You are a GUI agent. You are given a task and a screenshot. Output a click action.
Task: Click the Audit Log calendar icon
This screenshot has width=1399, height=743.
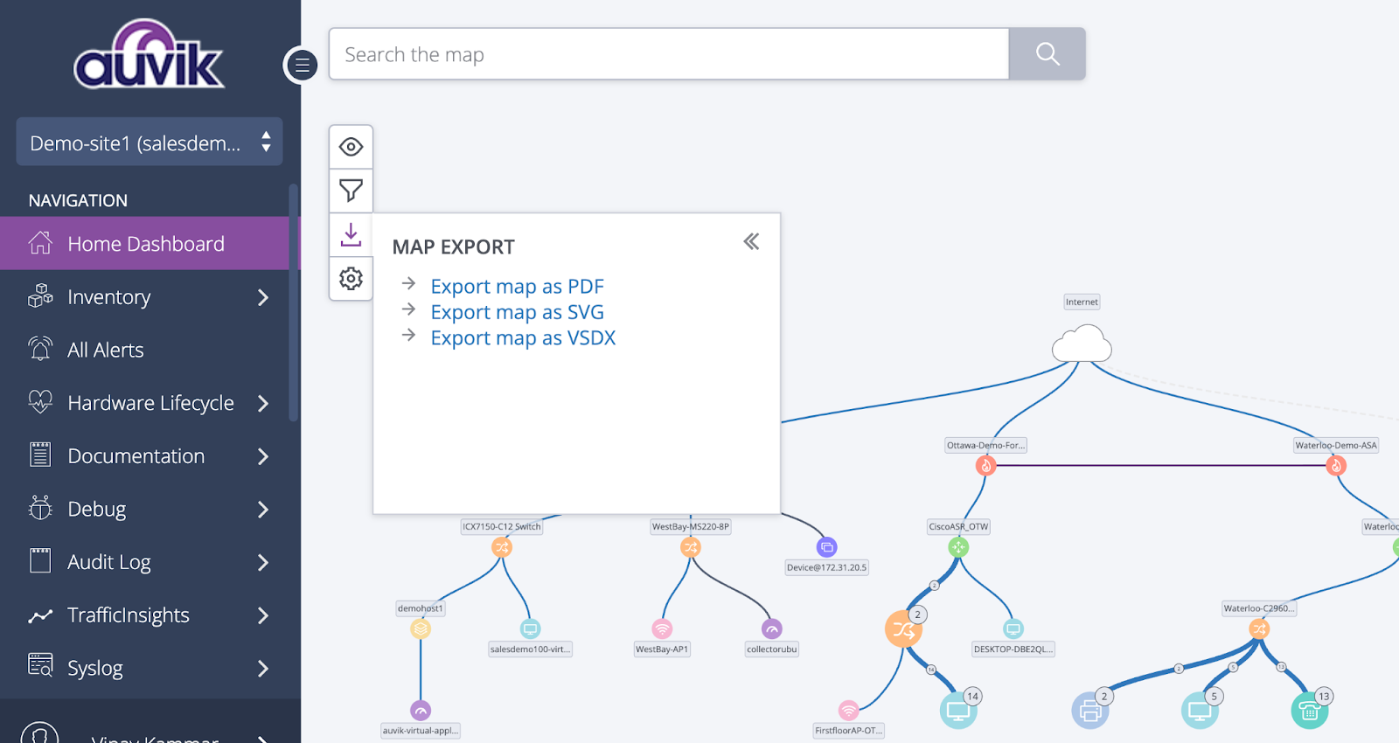click(40, 560)
